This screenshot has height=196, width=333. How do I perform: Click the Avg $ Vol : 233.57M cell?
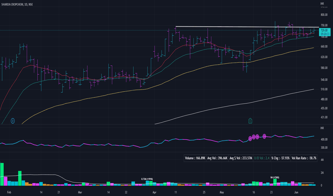pos(240,158)
